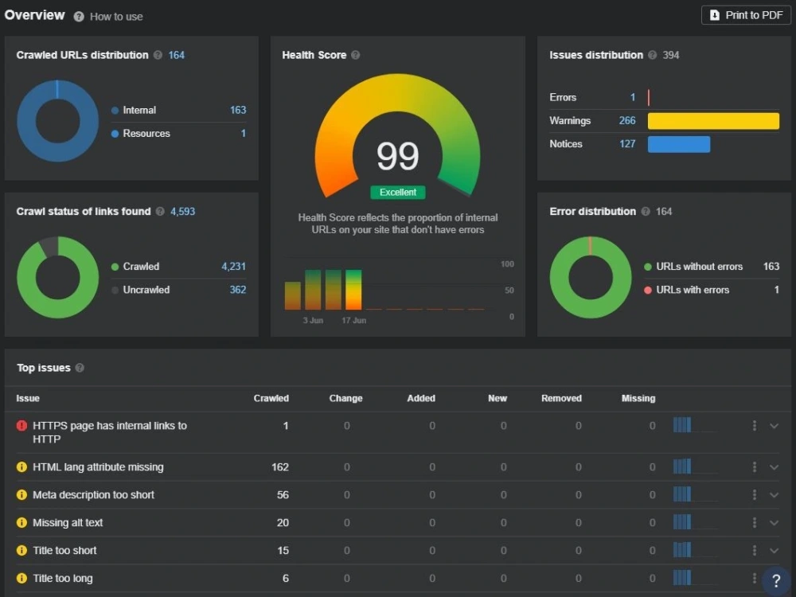Expand the Meta description too short row
The height and width of the screenshot is (597, 796).
click(774, 495)
